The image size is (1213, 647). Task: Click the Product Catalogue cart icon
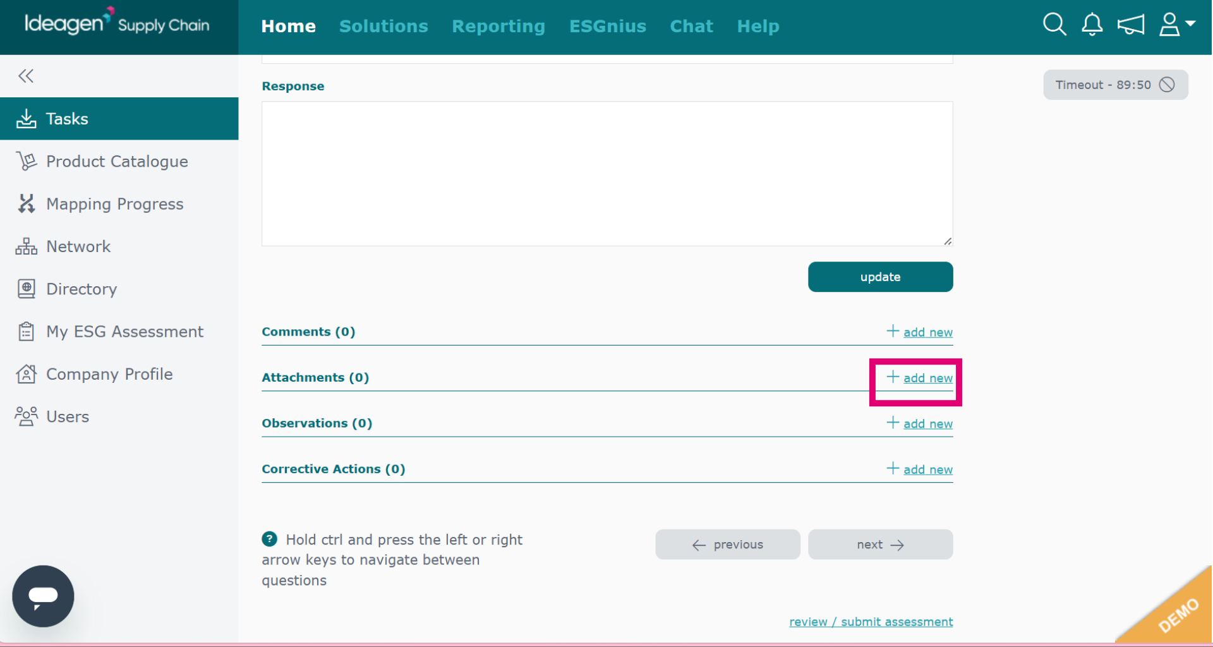[26, 161]
